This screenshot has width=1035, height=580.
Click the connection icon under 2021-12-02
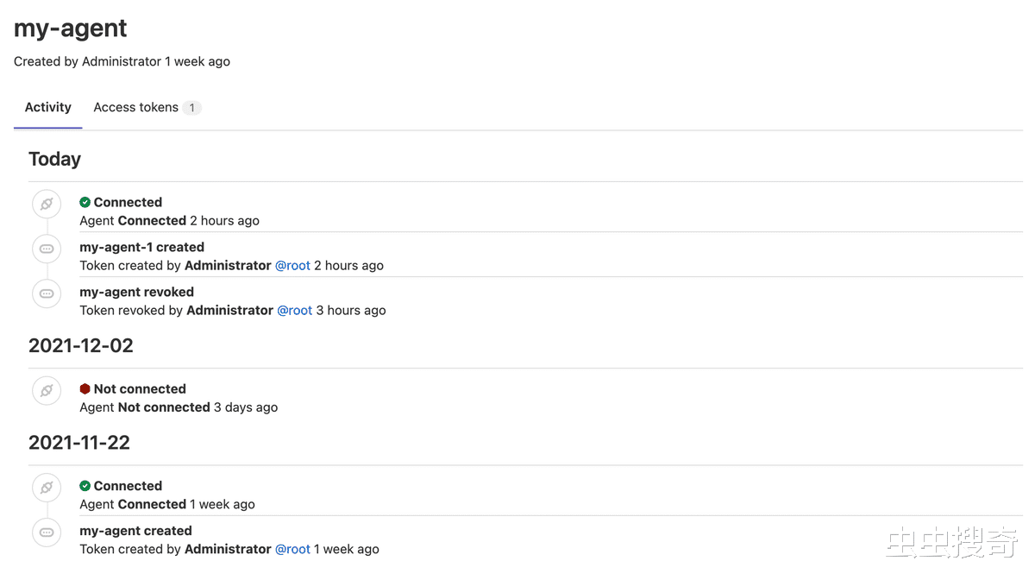coord(46,390)
